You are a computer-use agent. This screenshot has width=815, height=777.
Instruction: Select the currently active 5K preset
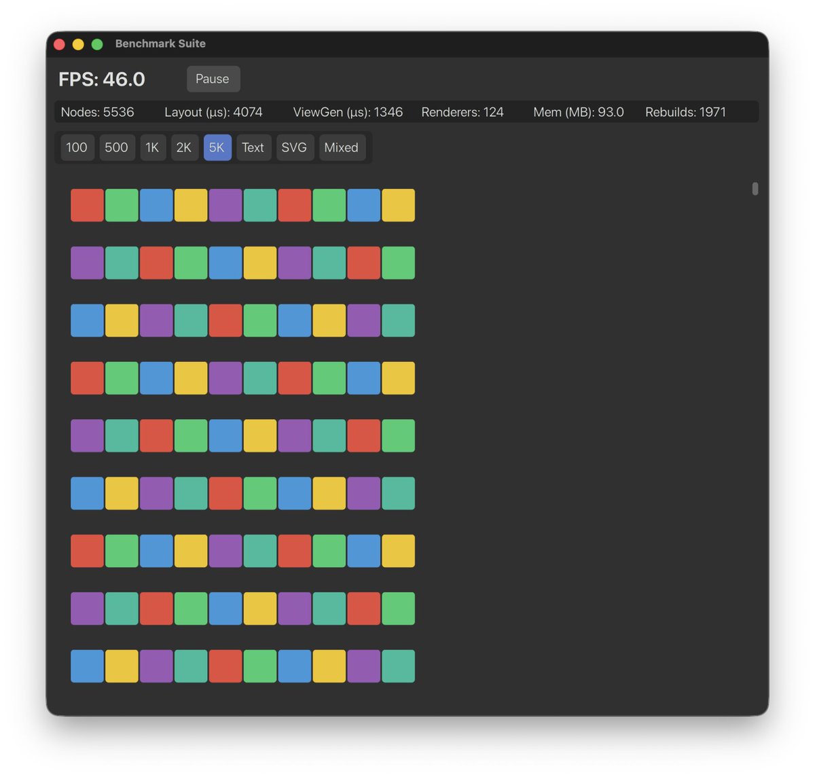click(x=217, y=147)
